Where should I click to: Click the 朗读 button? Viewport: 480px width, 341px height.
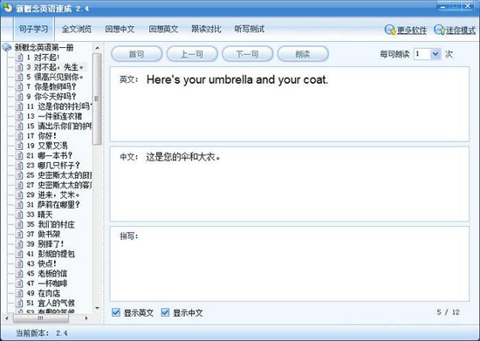coord(303,54)
